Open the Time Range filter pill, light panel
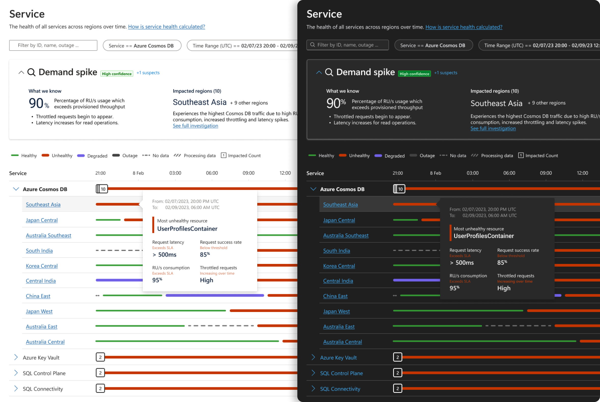This screenshot has height=402, width=600. pyautogui.click(x=242, y=46)
